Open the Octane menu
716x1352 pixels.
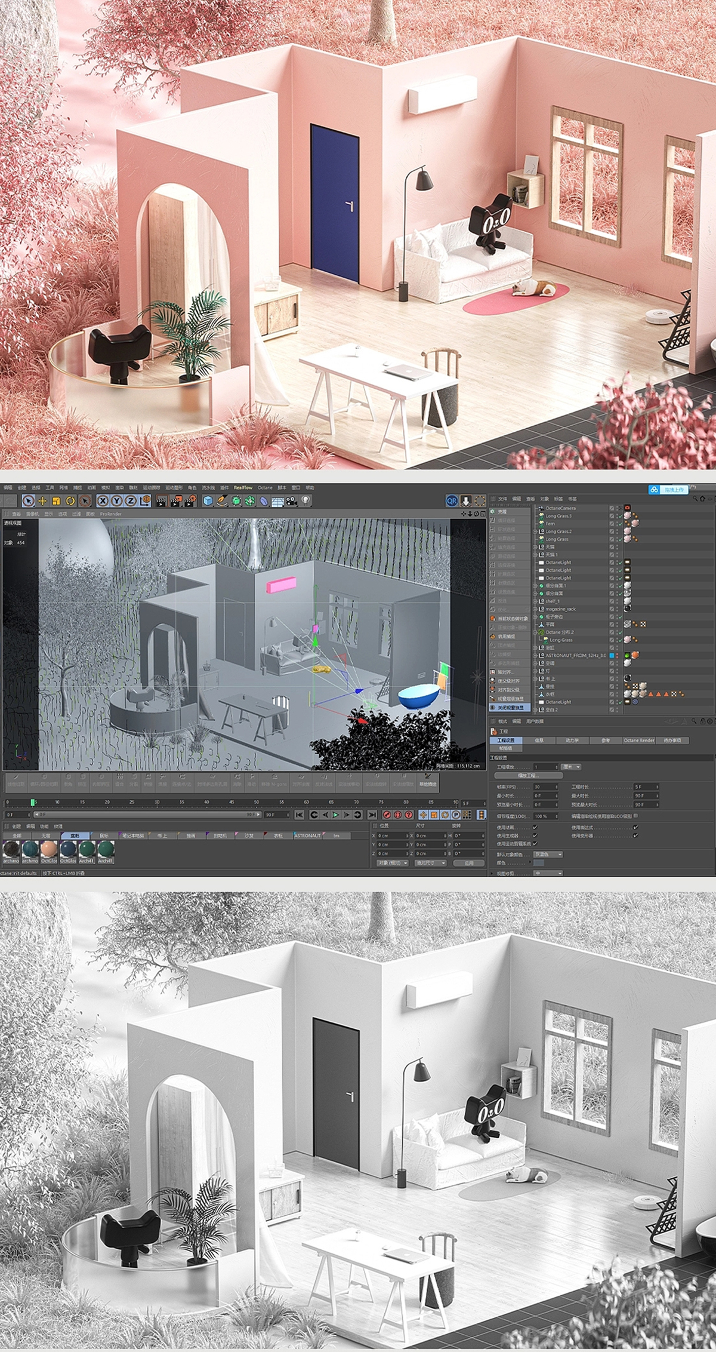tap(265, 487)
